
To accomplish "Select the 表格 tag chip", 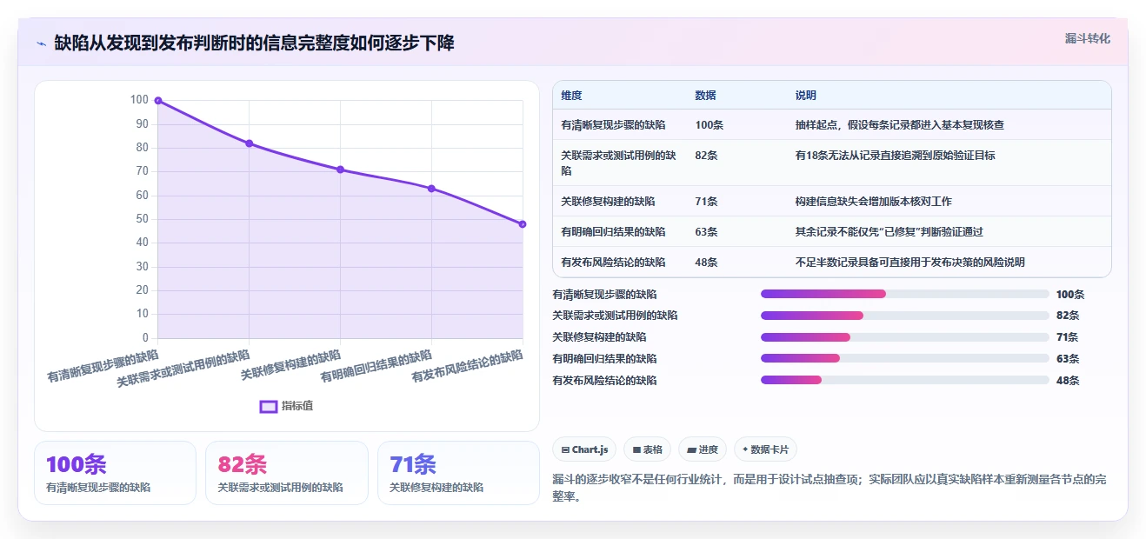I will pos(647,449).
